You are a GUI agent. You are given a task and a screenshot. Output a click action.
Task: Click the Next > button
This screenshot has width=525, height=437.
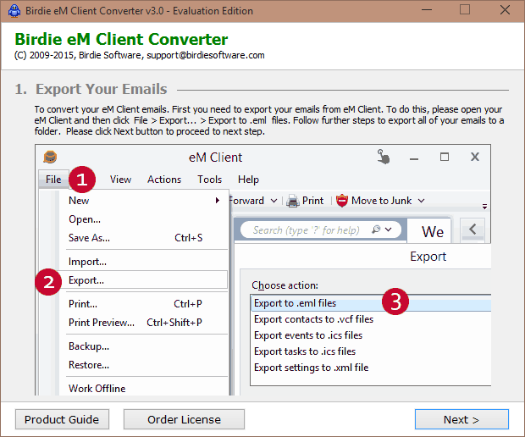tap(461, 419)
